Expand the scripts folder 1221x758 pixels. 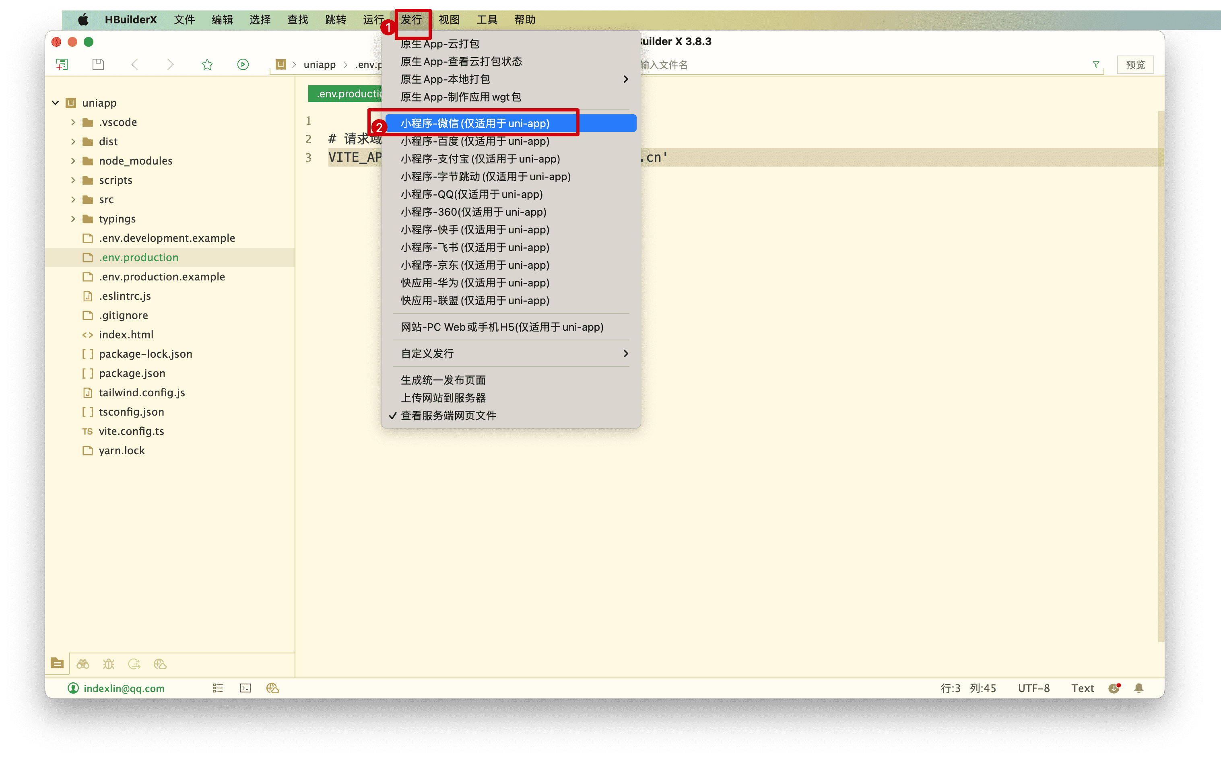(73, 180)
